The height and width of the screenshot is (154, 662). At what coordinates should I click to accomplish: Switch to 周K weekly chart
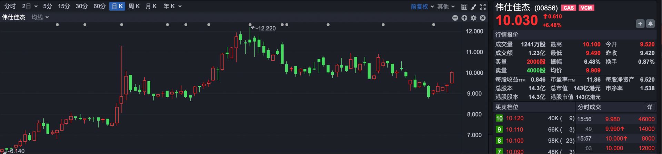click(134, 6)
